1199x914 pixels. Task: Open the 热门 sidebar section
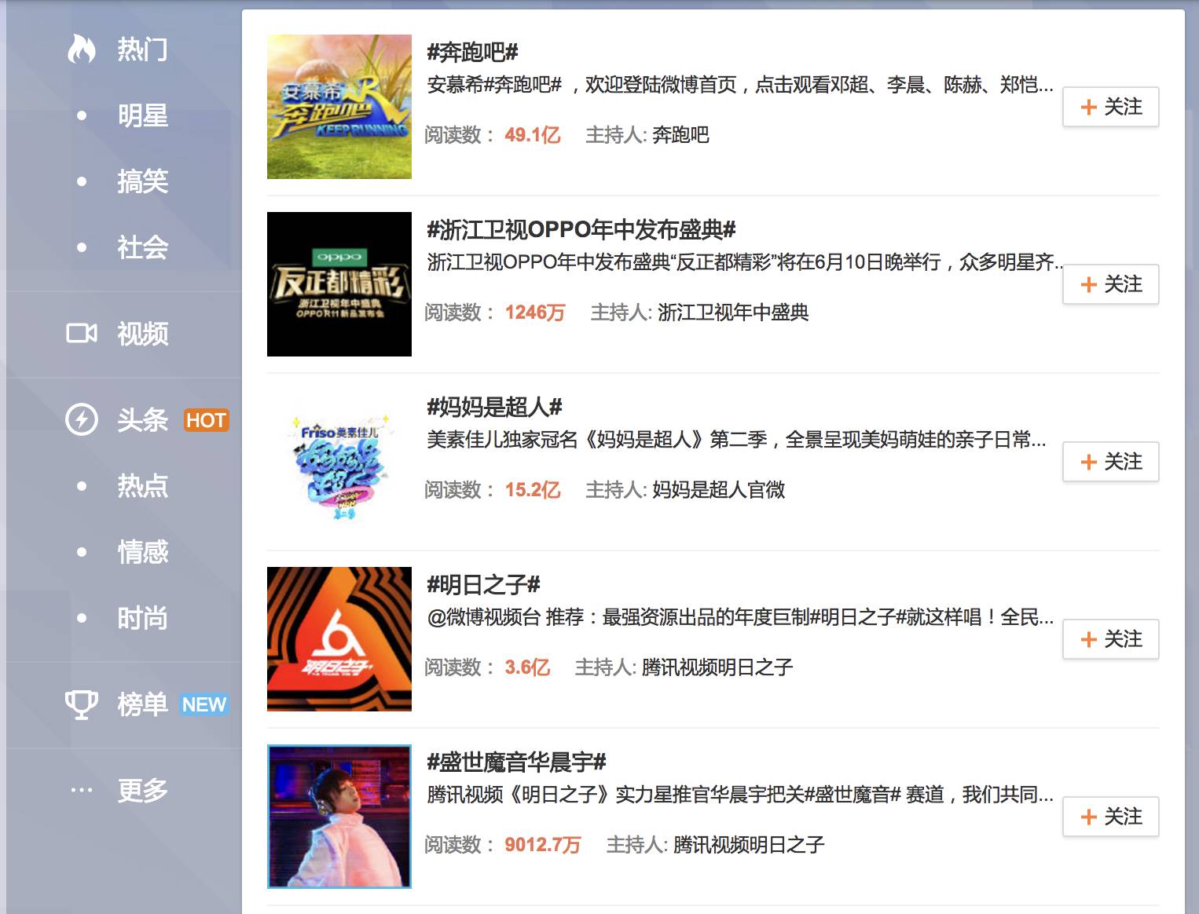point(141,49)
